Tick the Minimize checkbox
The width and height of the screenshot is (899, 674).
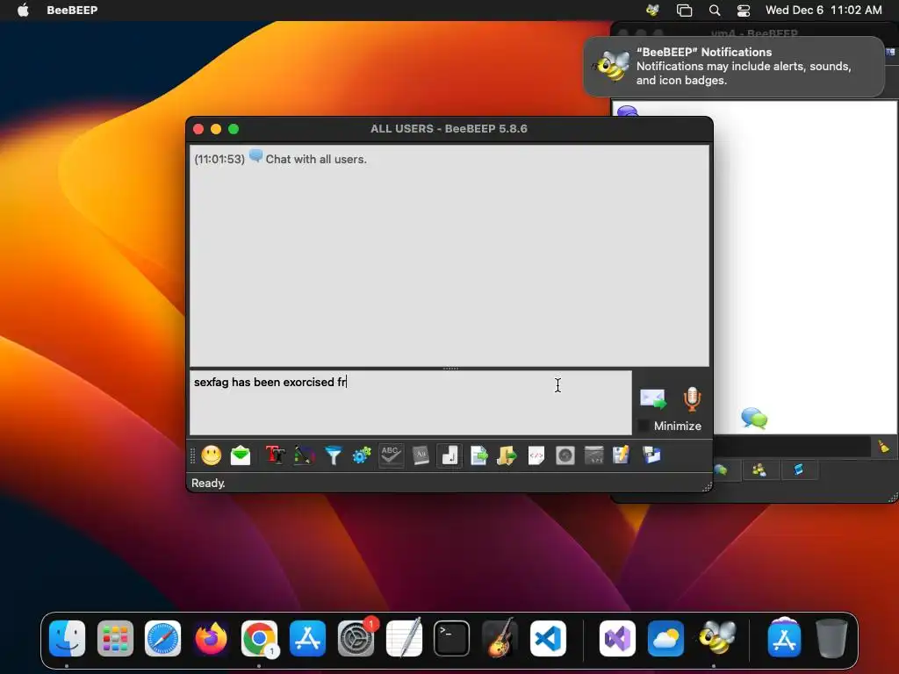point(644,426)
